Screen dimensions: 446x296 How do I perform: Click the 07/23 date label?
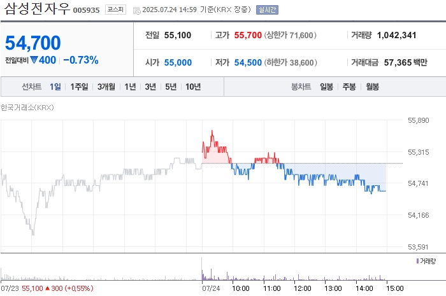[x=10, y=288]
